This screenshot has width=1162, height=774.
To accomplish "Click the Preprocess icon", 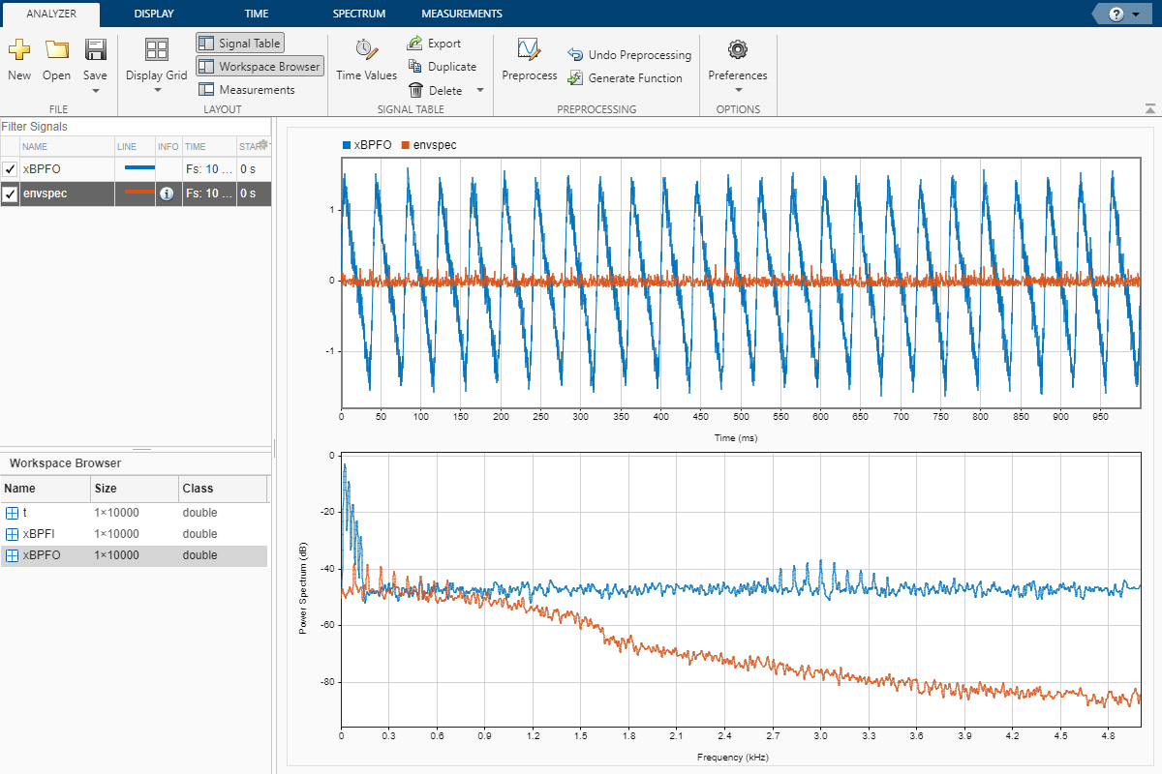I will click(529, 50).
